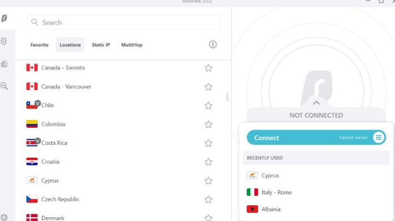The height and width of the screenshot is (221, 395).
Task: Toggle favorite star for Colombia
Action: pyautogui.click(x=208, y=124)
